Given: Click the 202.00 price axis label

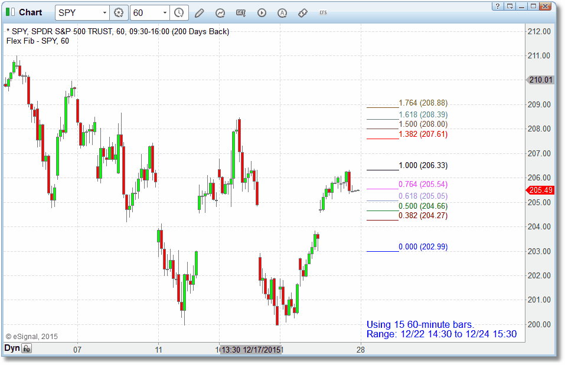Looking at the screenshot, I should click(540, 276).
